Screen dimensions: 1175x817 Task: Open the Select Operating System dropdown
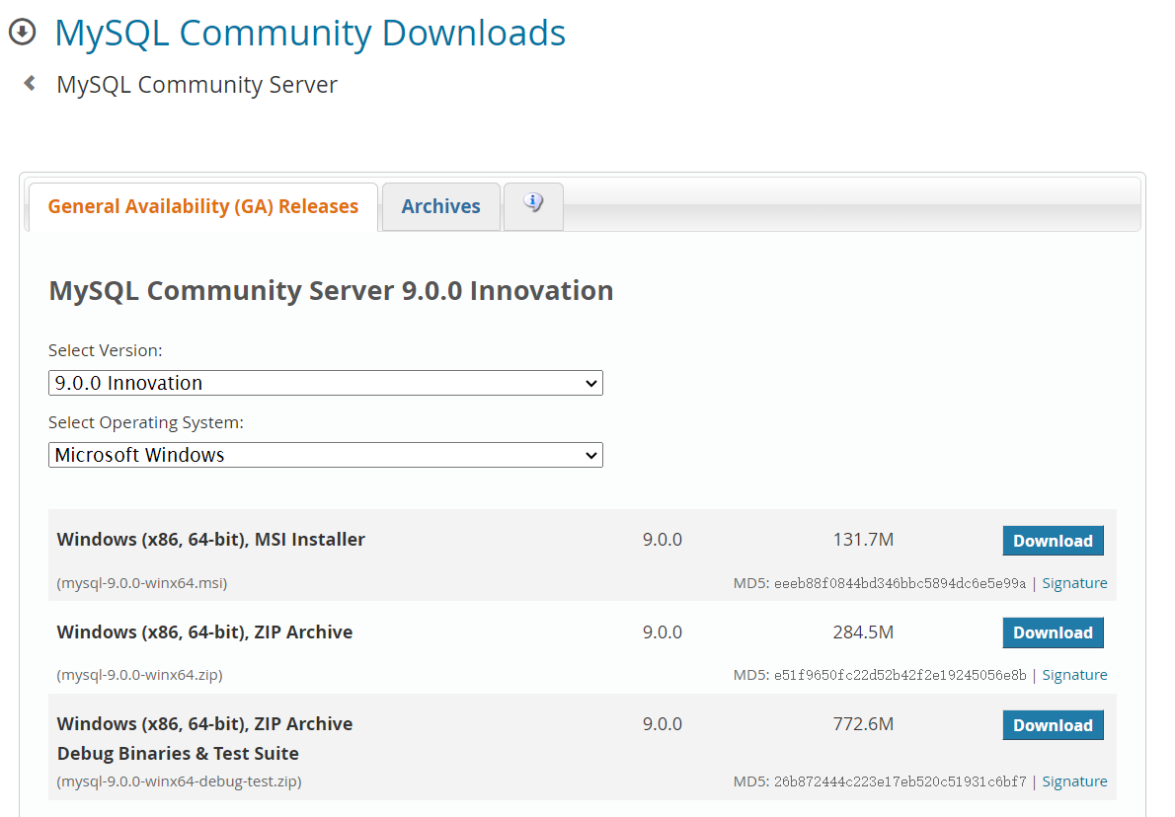(x=325, y=455)
